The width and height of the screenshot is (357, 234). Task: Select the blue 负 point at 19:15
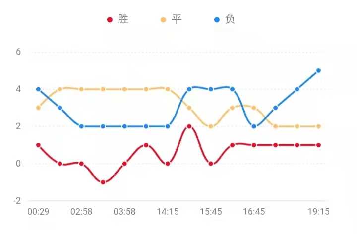[318, 70]
